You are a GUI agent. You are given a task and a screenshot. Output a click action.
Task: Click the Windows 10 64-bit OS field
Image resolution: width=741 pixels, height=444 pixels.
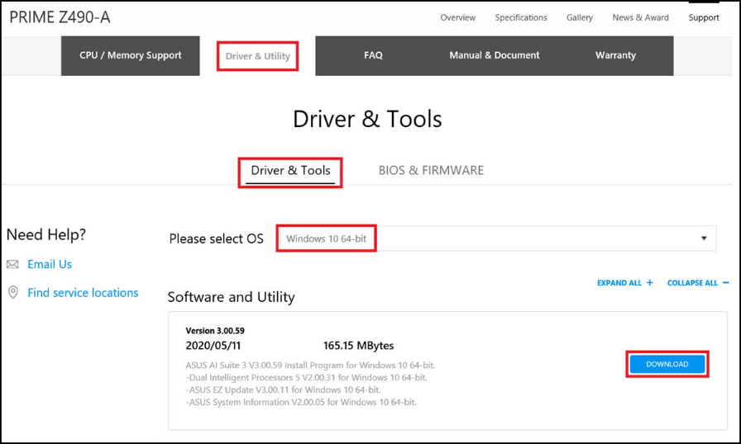pos(497,239)
